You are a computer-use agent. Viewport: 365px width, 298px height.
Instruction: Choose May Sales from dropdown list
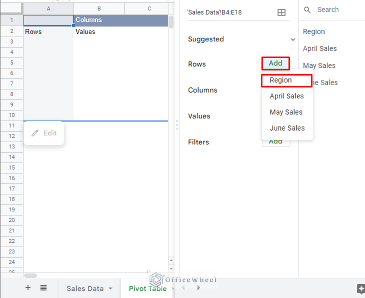[x=286, y=112]
